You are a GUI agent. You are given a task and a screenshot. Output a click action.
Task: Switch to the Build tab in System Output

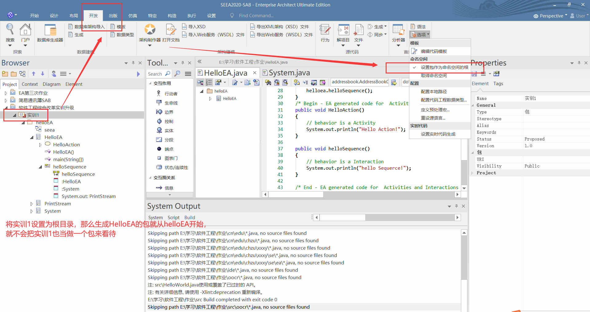coord(190,217)
